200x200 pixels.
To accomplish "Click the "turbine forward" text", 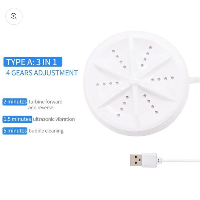I will pyautogui.click(x=45, y=102).
